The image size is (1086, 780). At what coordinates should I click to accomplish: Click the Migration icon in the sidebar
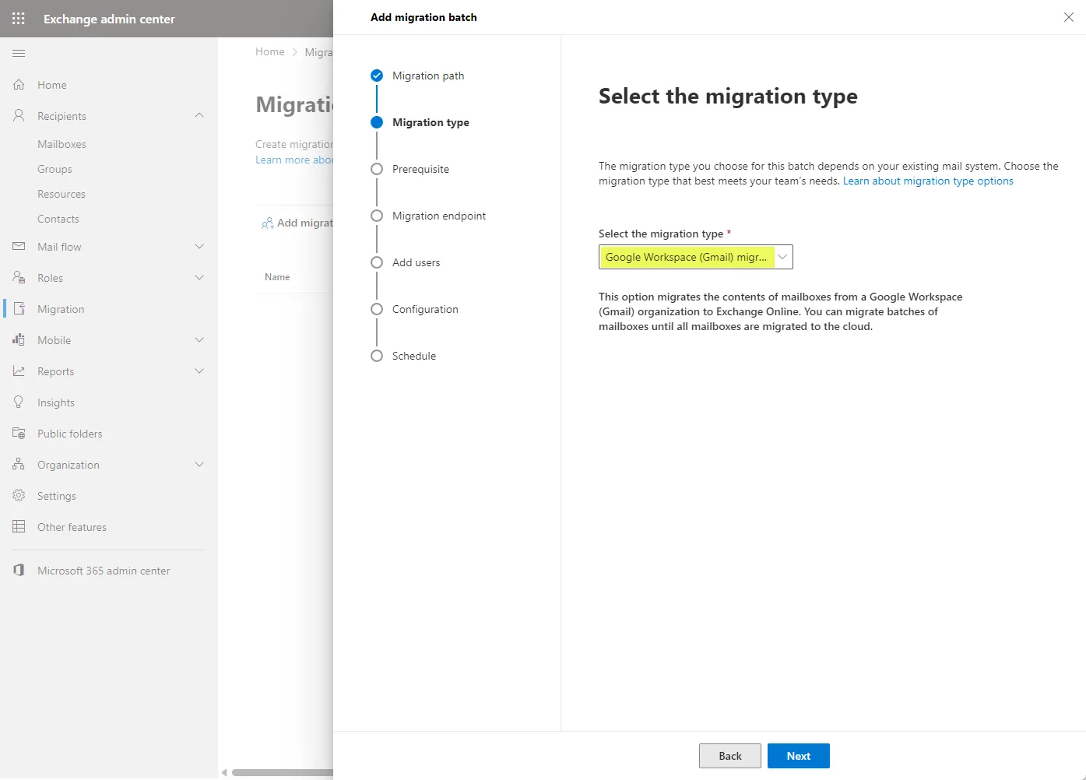19,308
